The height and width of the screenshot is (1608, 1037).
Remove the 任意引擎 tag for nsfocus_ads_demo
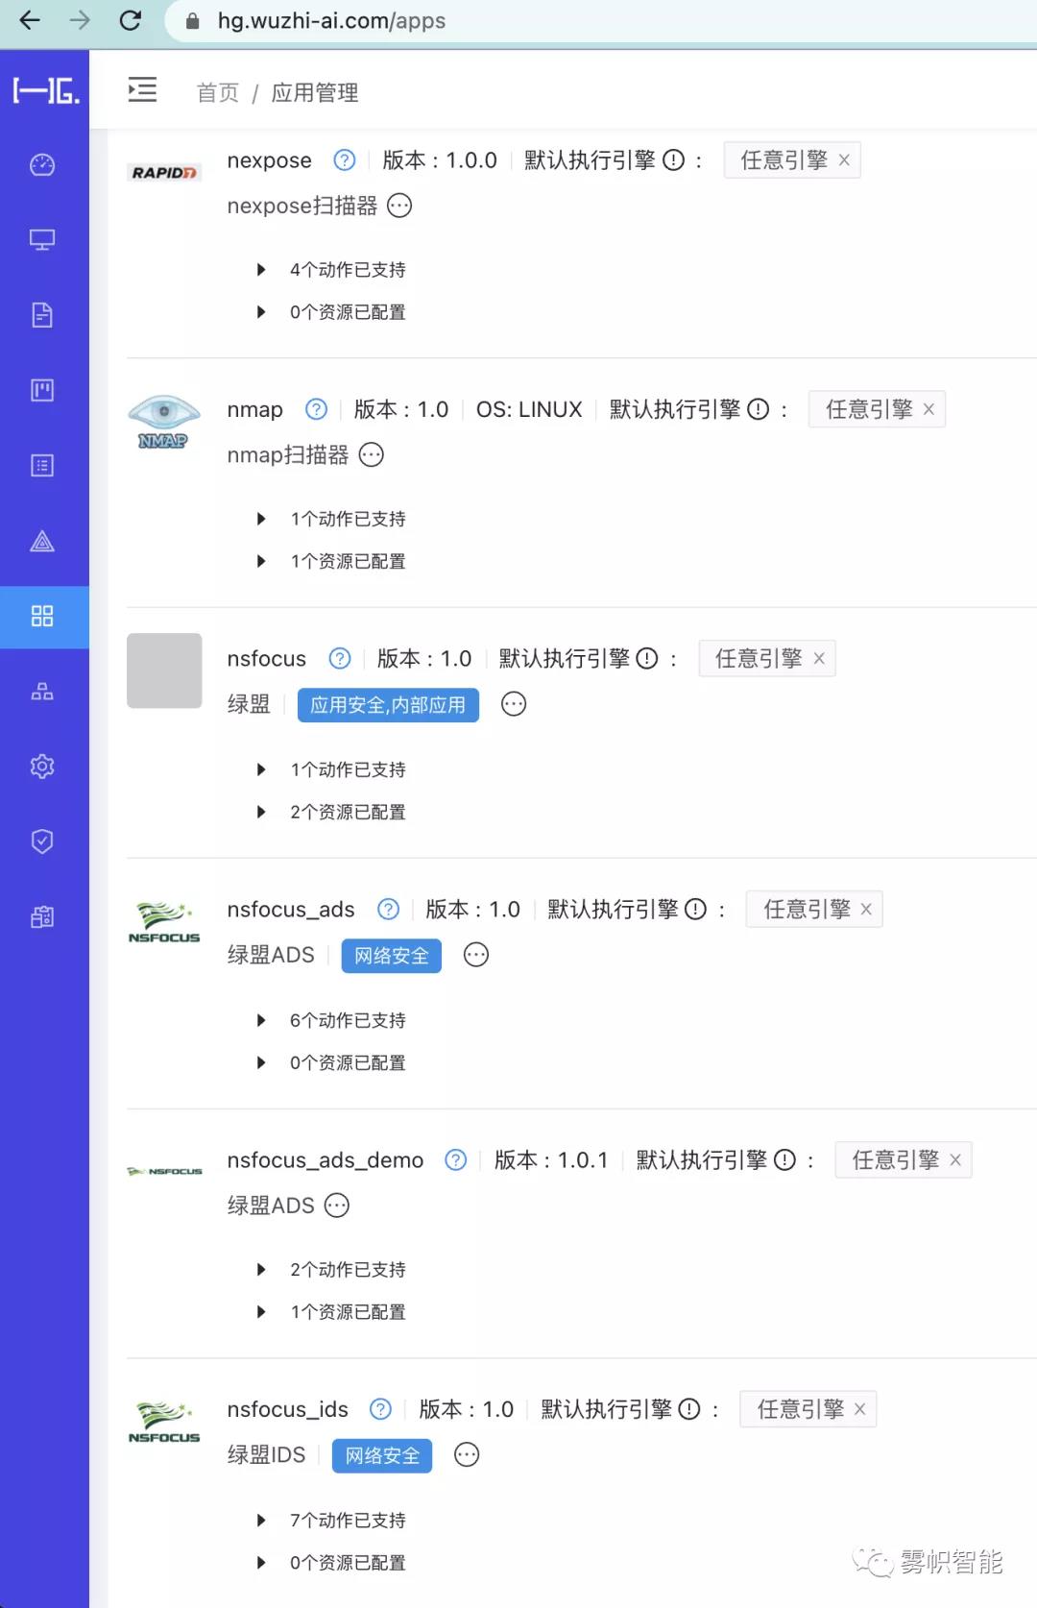[955, 1160]
